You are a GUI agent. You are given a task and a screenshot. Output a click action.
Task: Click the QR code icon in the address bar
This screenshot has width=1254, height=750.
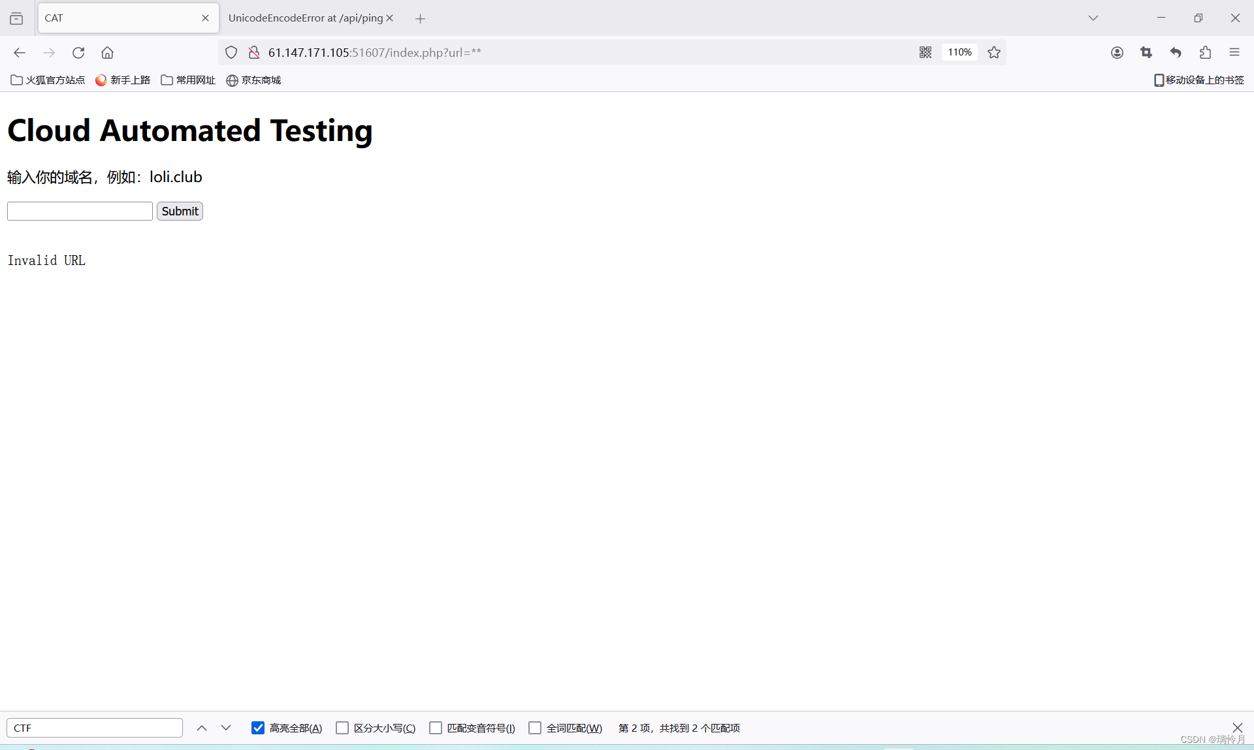(x=925, y=52)
